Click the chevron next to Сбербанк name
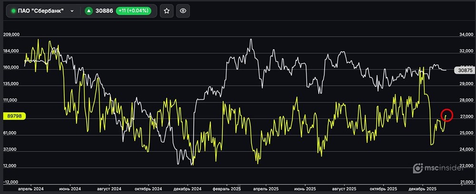 [72, 11]
